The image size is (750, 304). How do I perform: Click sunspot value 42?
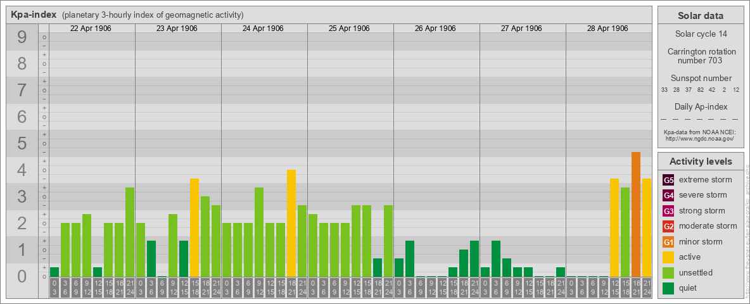click(712, 90)
